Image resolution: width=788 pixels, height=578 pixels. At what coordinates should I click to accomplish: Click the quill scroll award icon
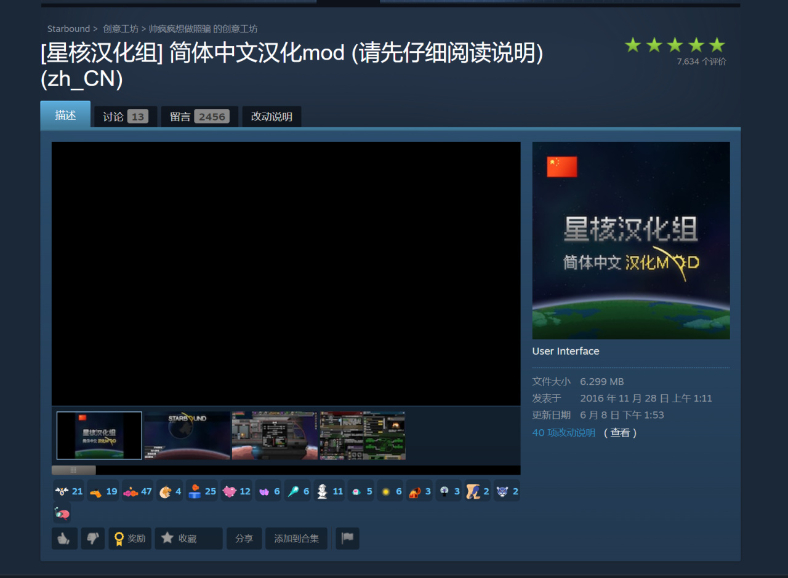[x=473, y=491]
